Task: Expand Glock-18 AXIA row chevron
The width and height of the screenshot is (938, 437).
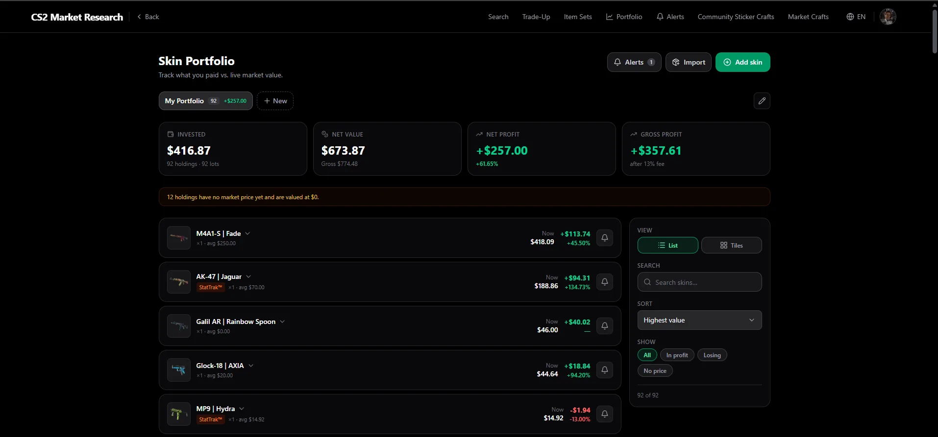Action: [251, 366]
